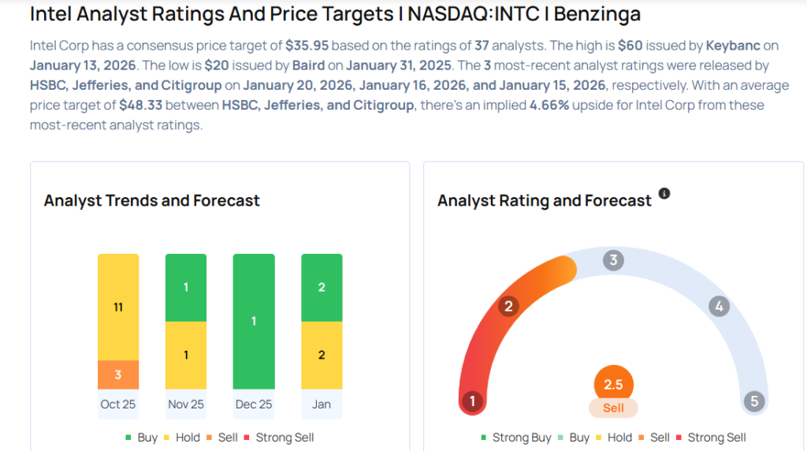
Task: Click the info icon beside Analyst Rating and Forecast
Action: 664,194
